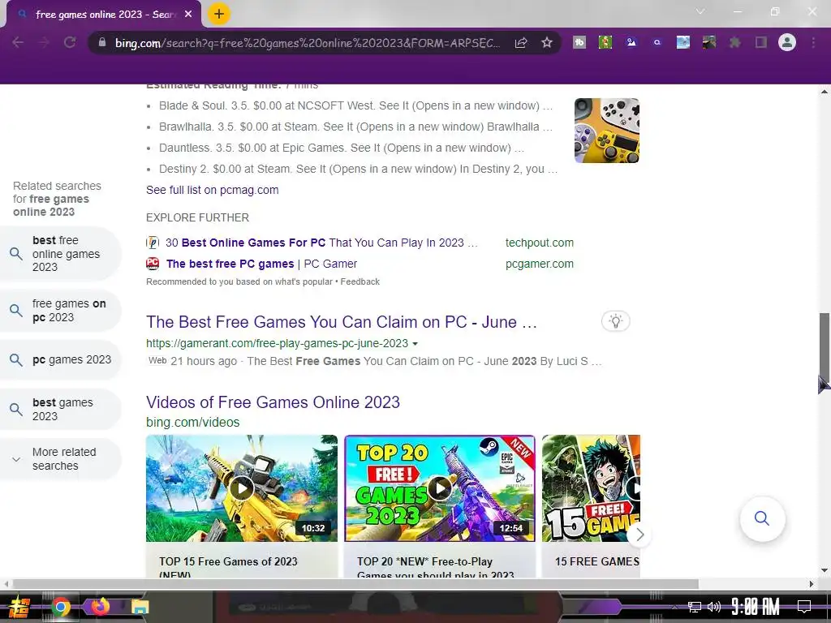Click the browser forward arrow

coord(44,42)
